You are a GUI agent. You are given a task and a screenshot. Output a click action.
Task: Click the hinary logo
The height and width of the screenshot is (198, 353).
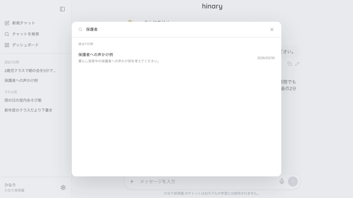click(x=212, y=6)
